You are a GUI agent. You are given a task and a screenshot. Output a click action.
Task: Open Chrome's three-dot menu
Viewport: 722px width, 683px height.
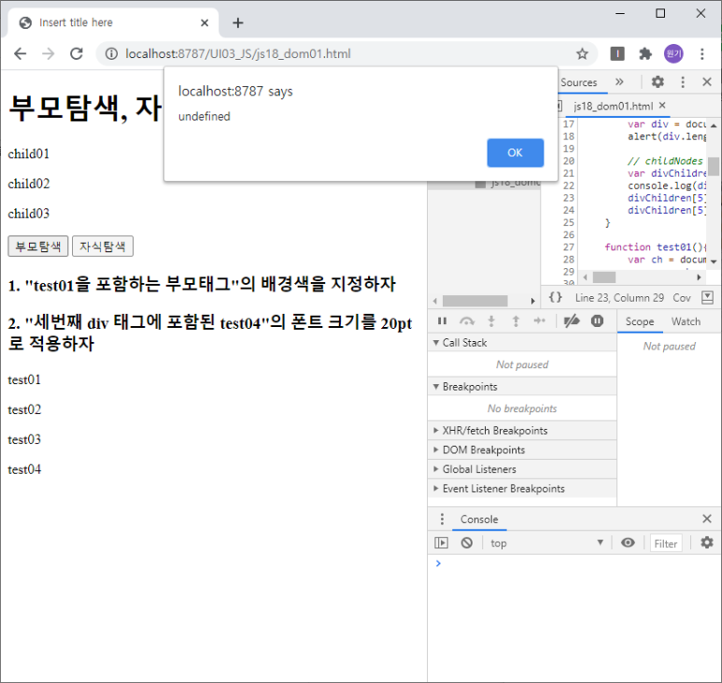(x=701, y=54)
